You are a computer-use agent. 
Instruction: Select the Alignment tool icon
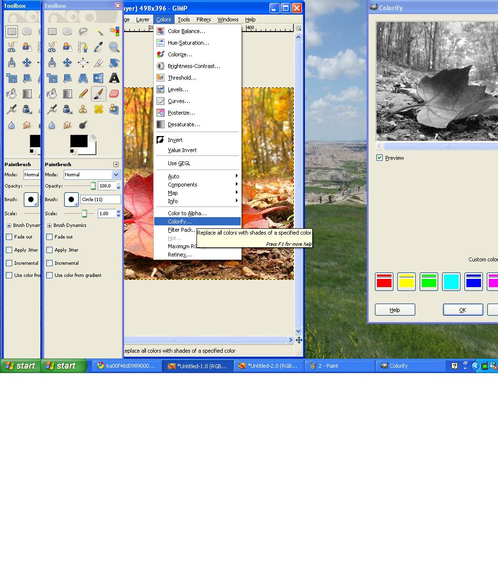(83, 63)
